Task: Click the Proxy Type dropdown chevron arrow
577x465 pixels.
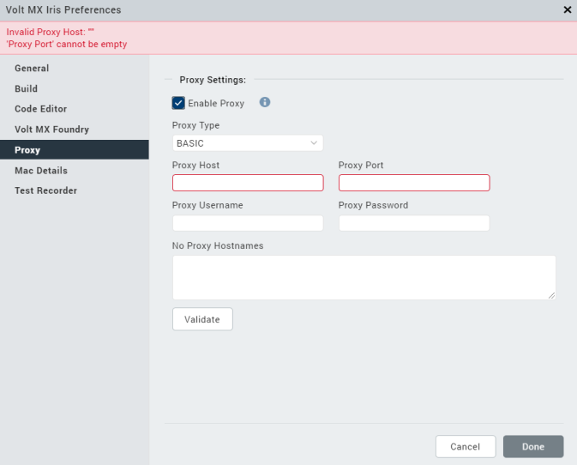Action: [x=314, y=143]
